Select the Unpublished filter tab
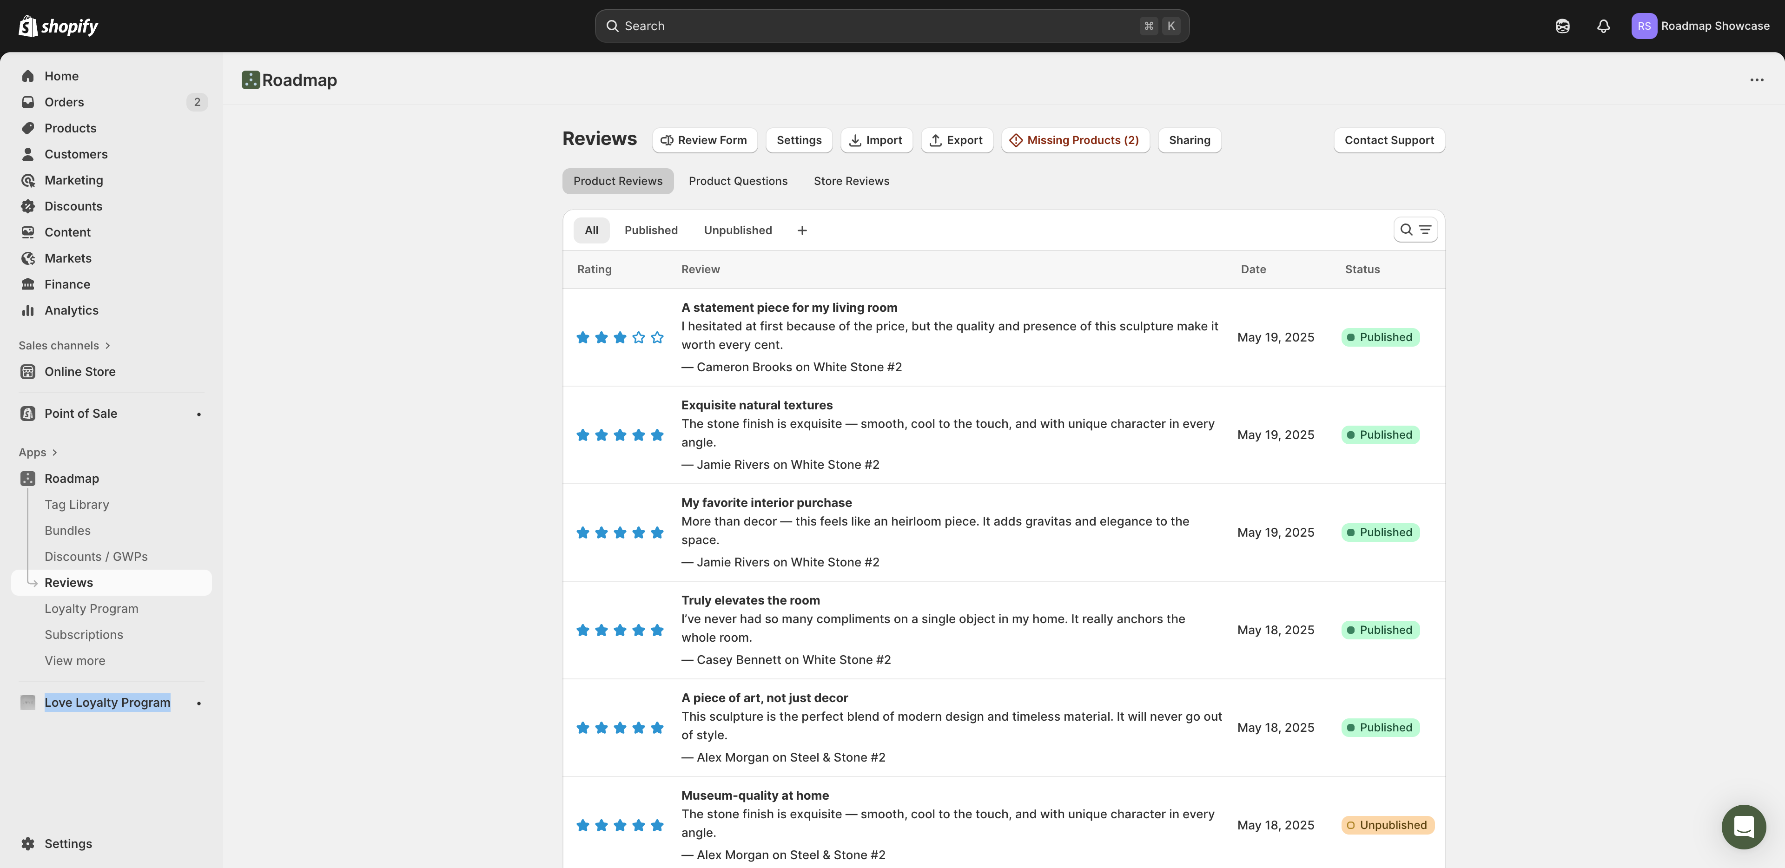1785x868 pixels. click(737, 230)
